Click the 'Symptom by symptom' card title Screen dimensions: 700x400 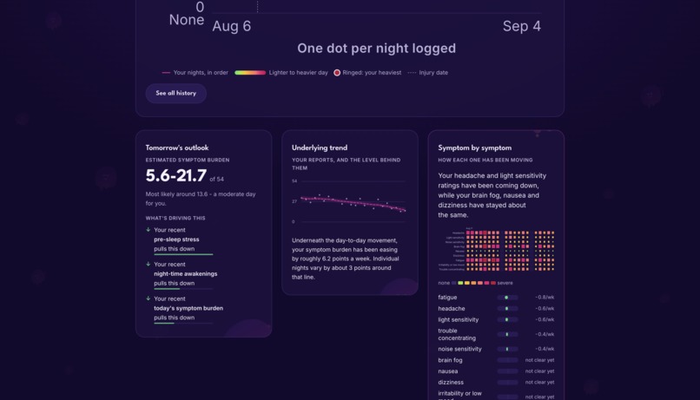pos(474,148)
